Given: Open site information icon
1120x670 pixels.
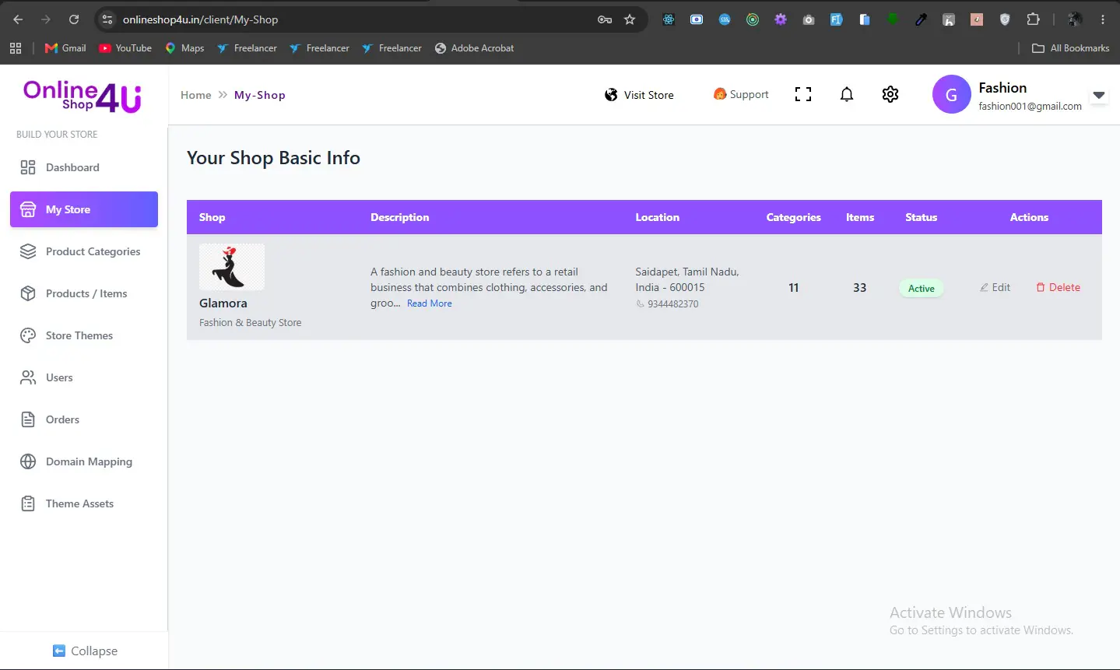Looking at the screenshot, I should [107, 19].
